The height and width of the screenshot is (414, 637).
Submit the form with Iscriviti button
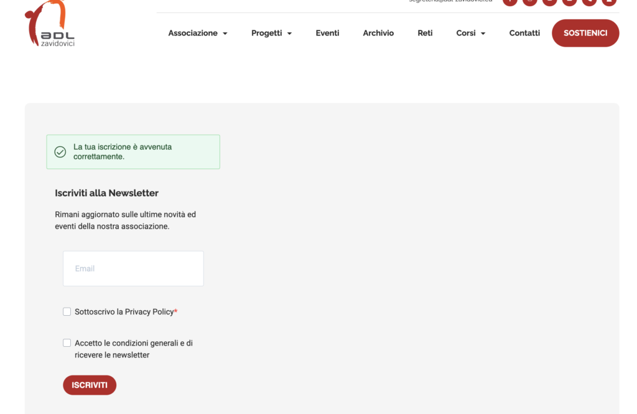coord(90,385)
